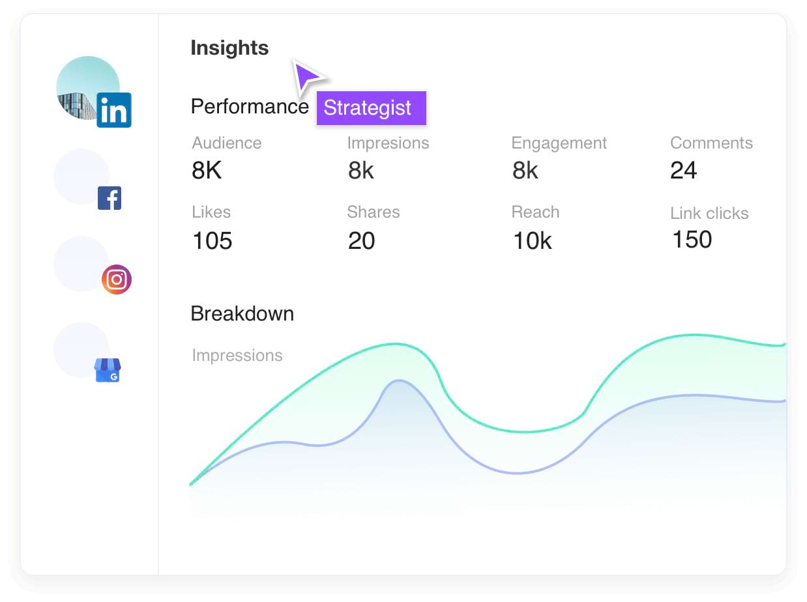Select the Comments count 24
This screenshot has width=807, height=602.
tap(683, 170)
